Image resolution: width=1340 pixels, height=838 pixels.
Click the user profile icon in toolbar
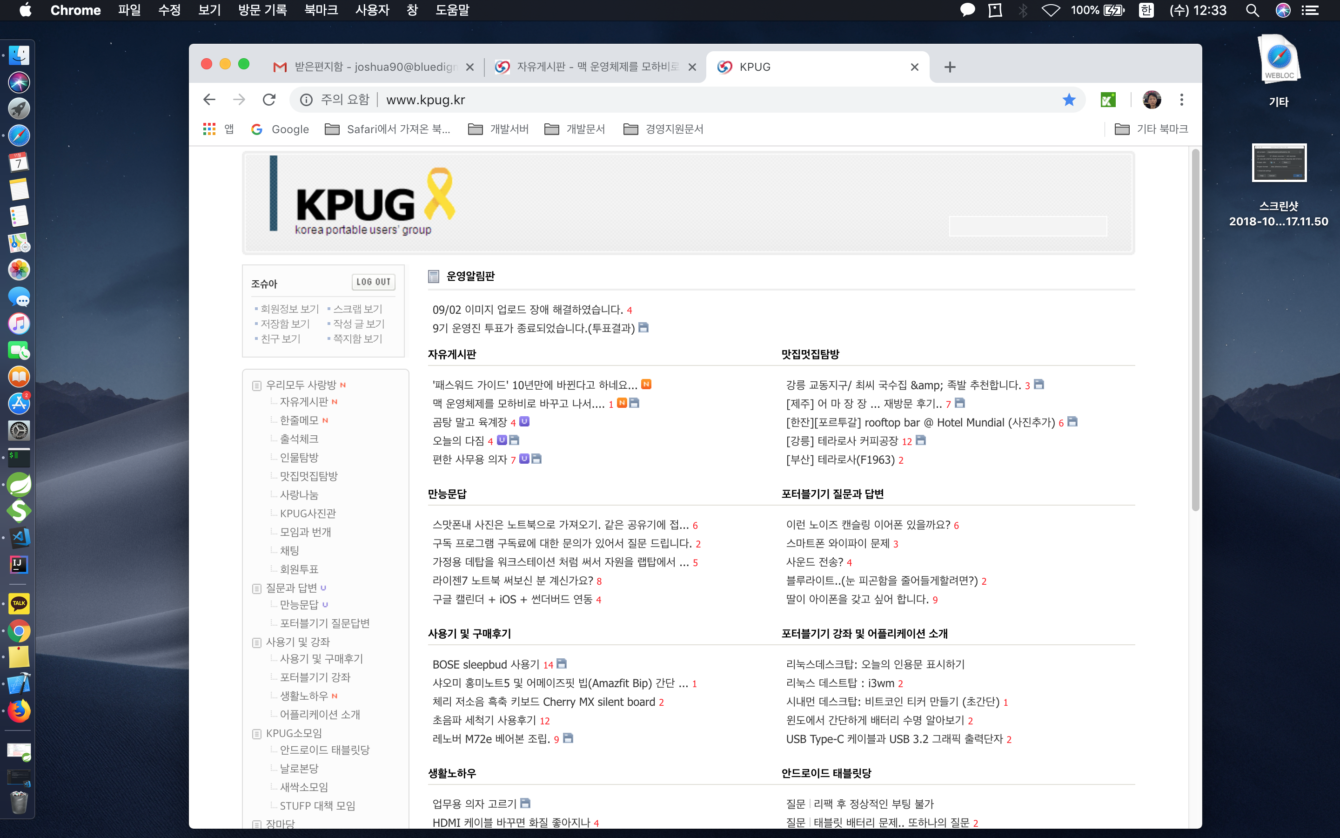1153,100
